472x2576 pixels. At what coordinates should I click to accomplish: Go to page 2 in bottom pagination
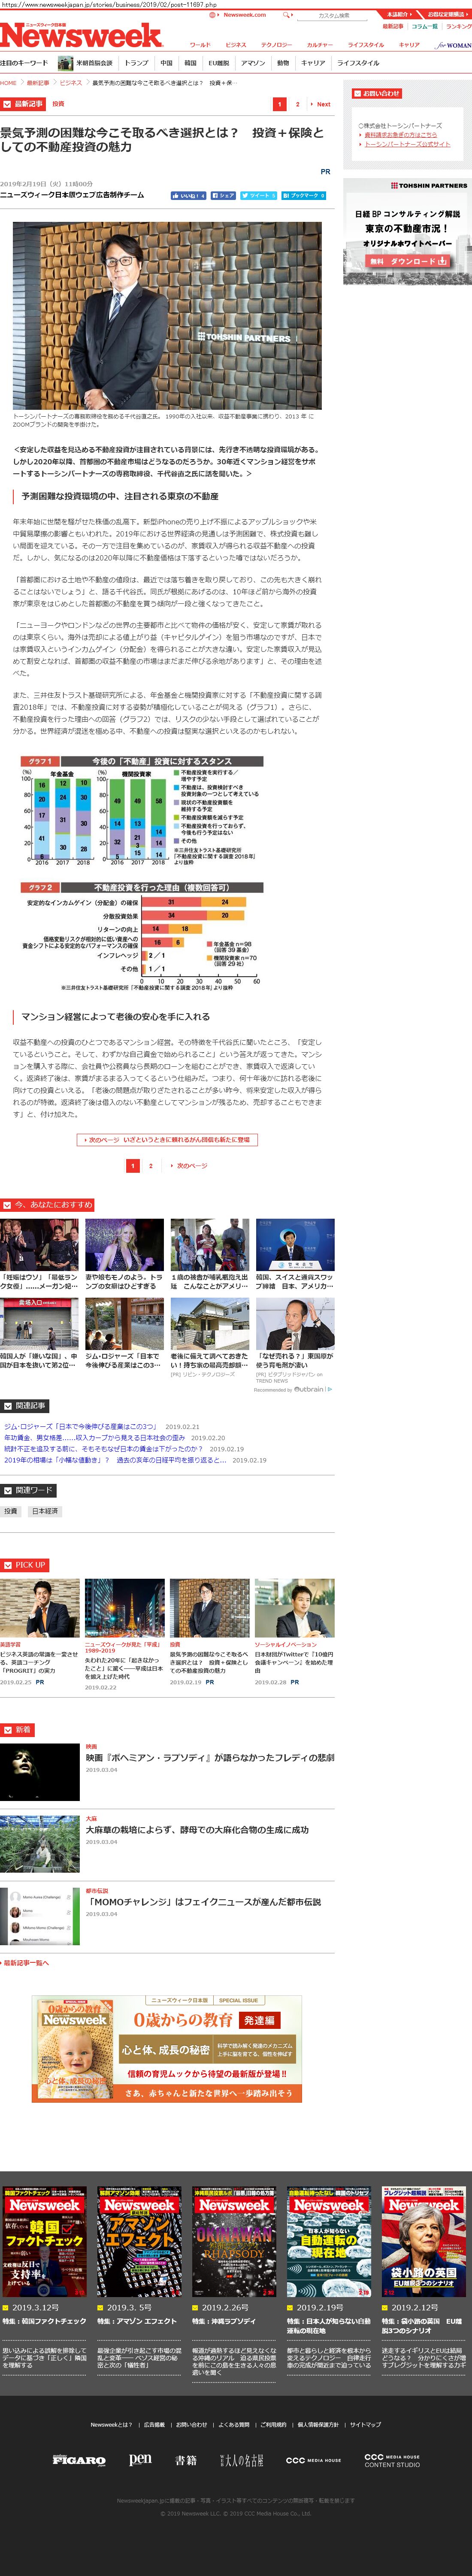coord(151,1165)
